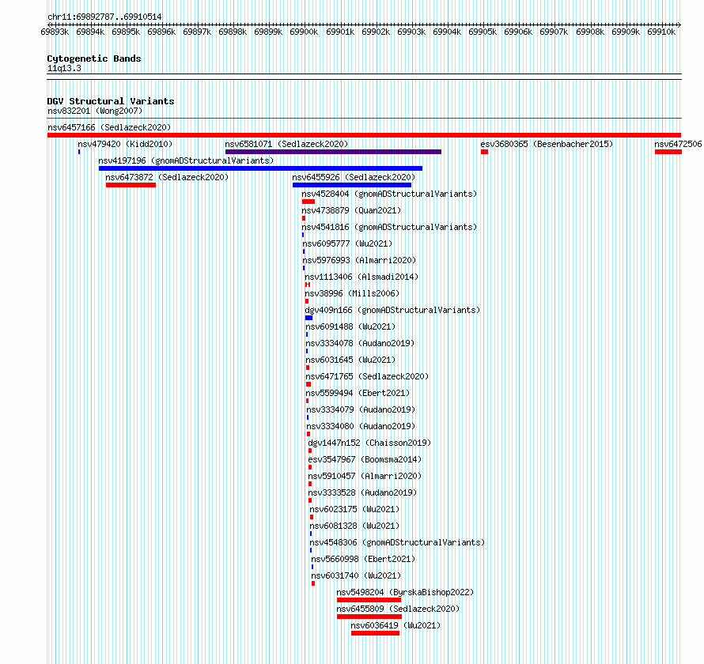Select the nsv6457166 (Sedlazeck2020) label
Image resolution: width=704 pixels, height=664 pixels.
(x=109, y=127)
